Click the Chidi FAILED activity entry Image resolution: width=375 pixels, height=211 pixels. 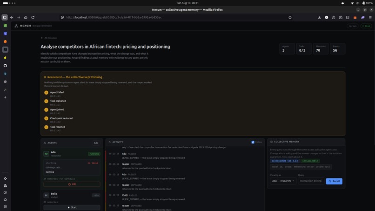[x=185, y=197]
